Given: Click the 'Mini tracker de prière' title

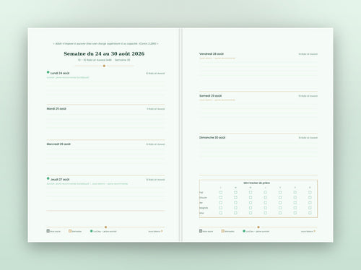Looking at the screenshot, I should pyautogui.click(x=256, y=183).
